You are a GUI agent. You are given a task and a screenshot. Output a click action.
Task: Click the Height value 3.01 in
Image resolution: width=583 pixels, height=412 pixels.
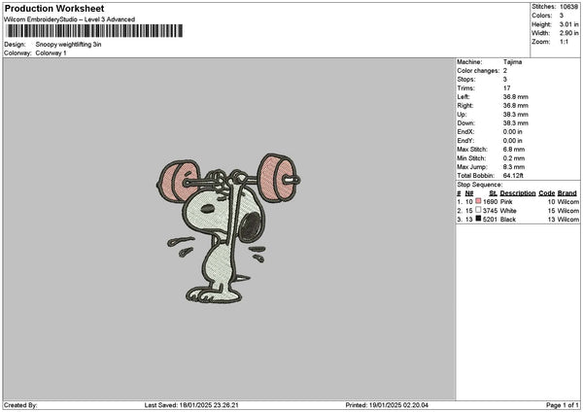(x=568, y=24)
